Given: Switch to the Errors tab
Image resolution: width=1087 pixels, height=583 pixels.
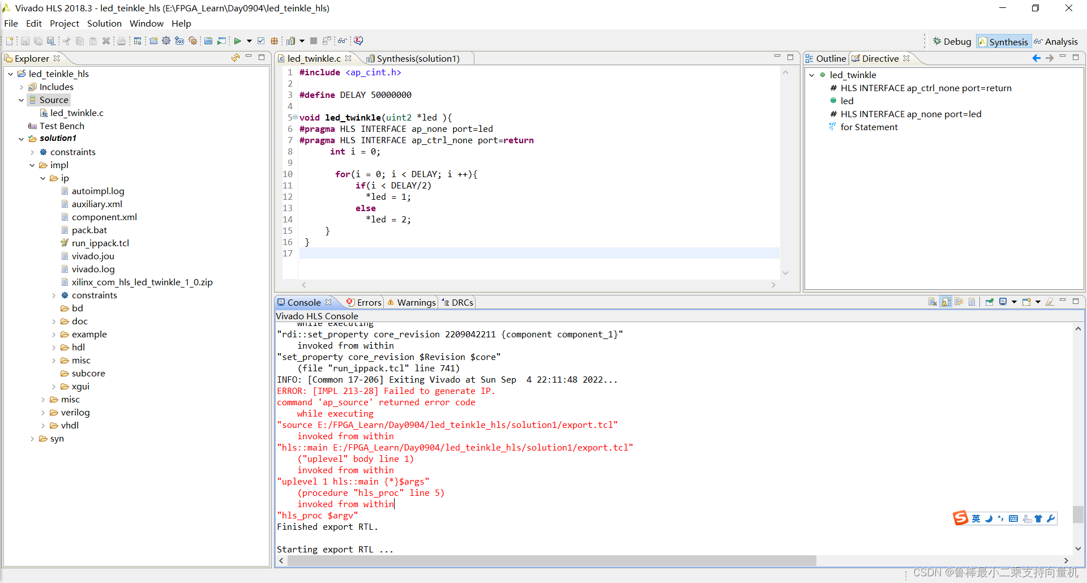Looking at the screenshot, I should (364, 302).
